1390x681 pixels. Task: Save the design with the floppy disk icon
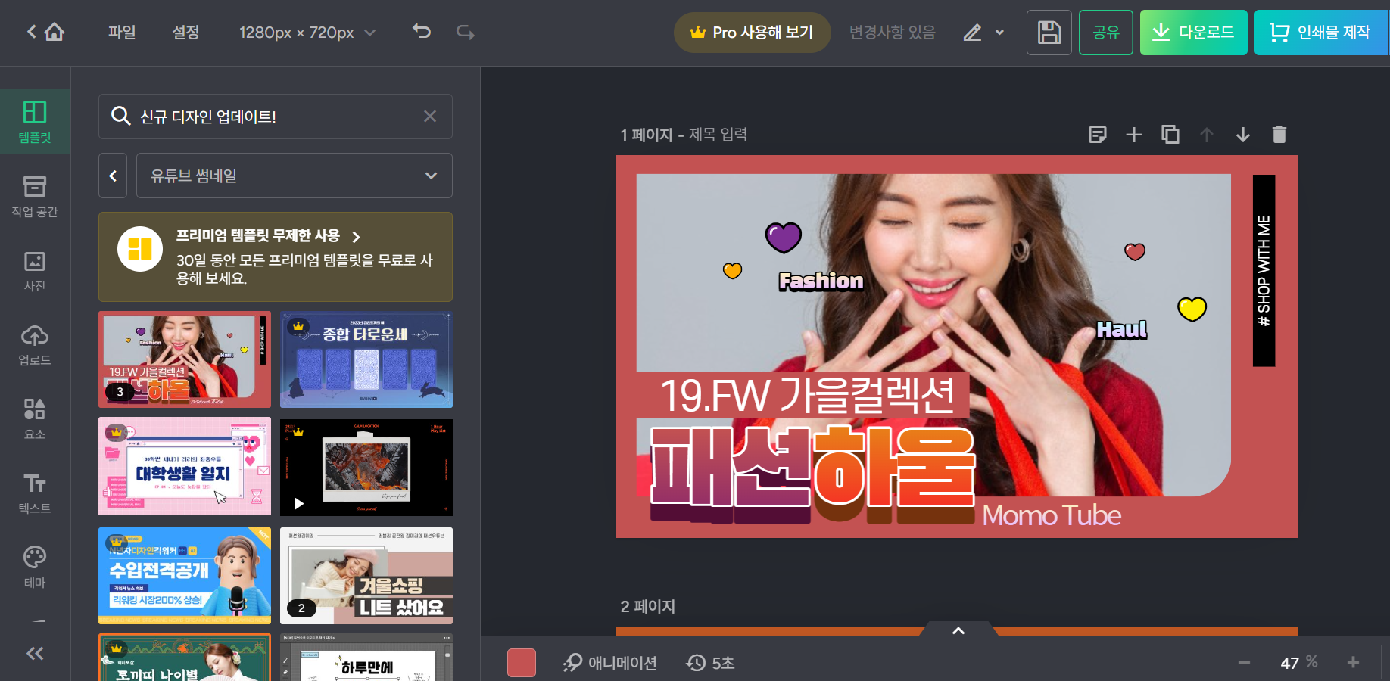pos(1049,33)
